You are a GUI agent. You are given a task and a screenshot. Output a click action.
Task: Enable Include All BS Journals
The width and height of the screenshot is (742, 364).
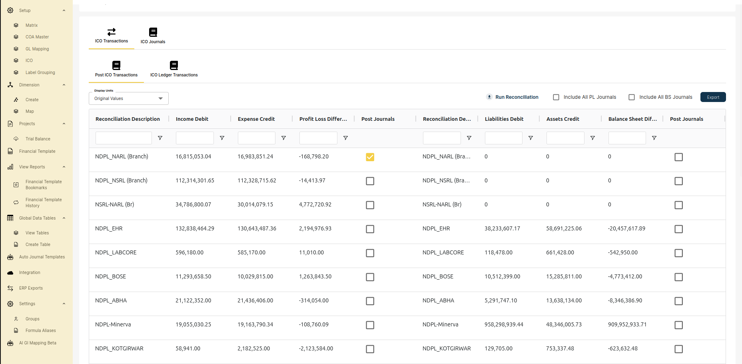pos(632,97)
